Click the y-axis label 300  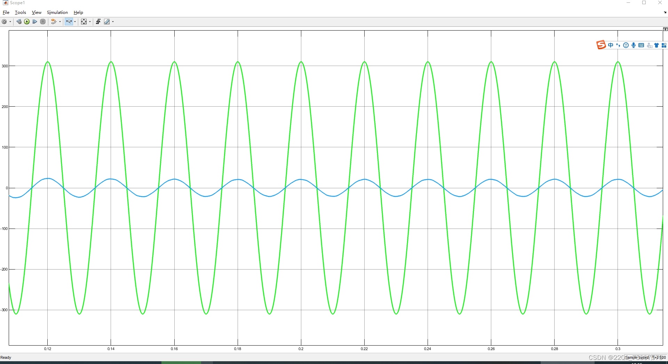pyautogui.click(x=5, y=66)
